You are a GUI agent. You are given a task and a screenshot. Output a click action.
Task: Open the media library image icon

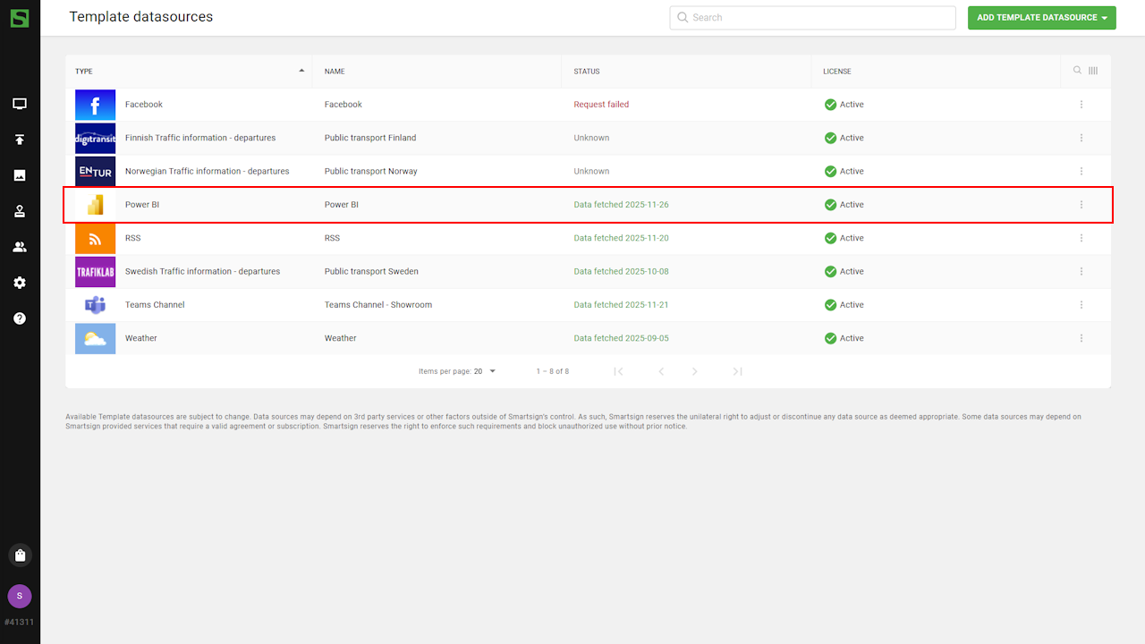(x=20, y=175)
